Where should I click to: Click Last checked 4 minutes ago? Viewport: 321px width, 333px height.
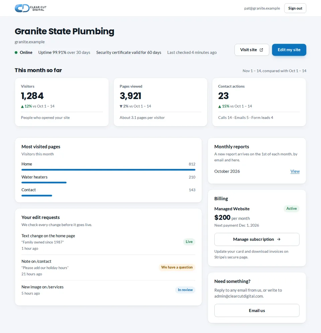click(192, 52)
